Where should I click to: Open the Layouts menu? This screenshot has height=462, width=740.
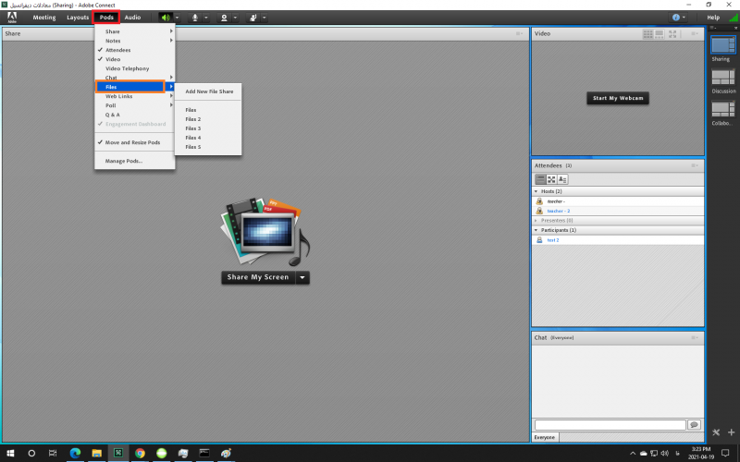tap(78, 18)
